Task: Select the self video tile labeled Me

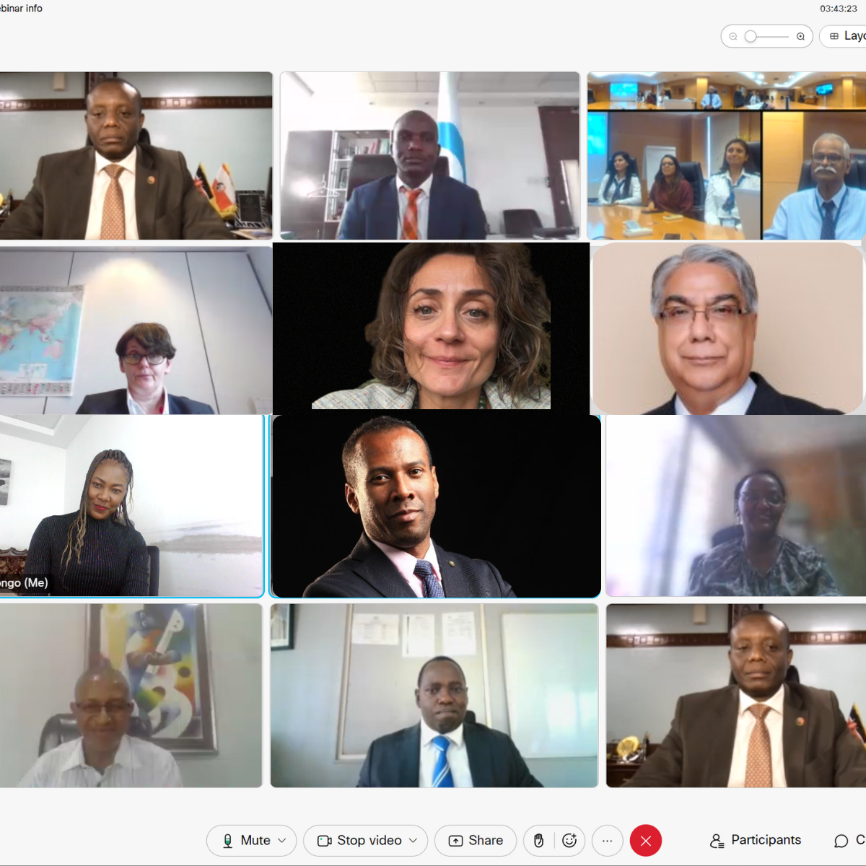Action: (x=131, y=506)
